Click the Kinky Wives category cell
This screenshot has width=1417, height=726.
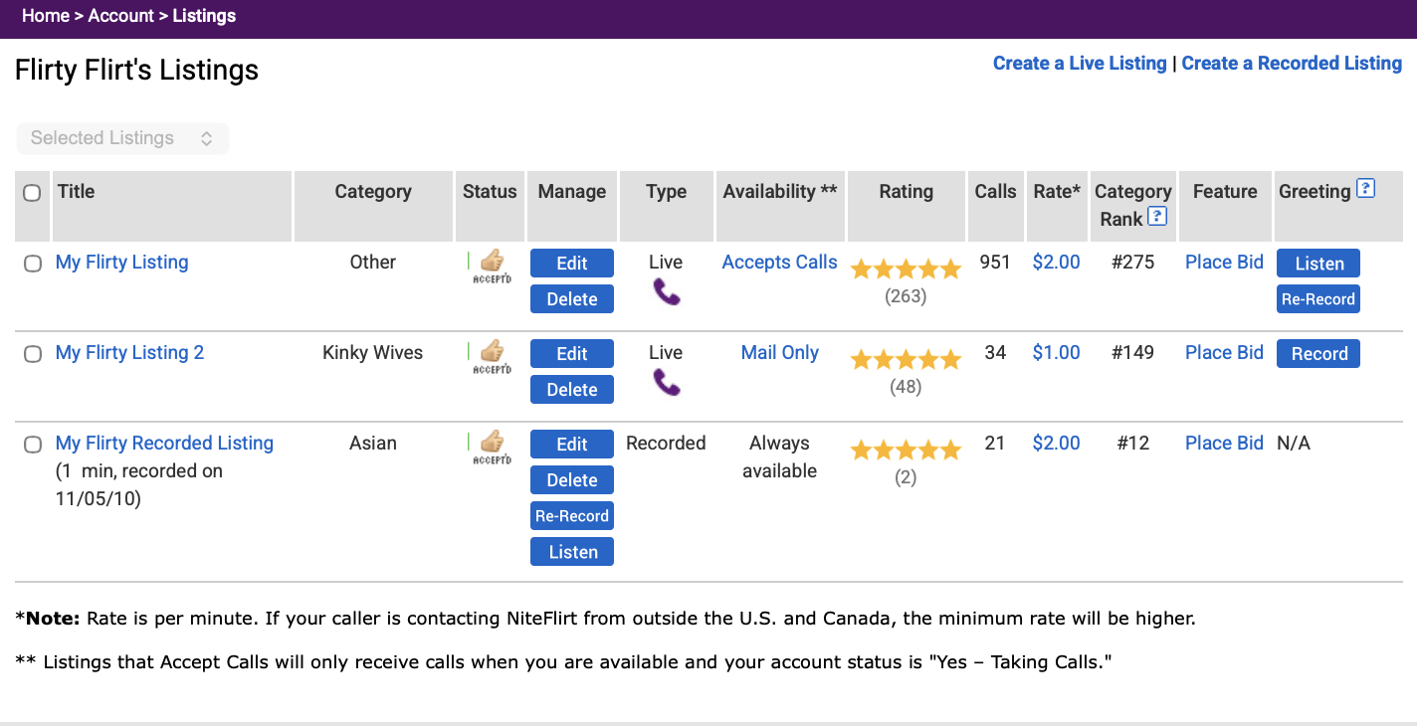click(x=372, y=353)
